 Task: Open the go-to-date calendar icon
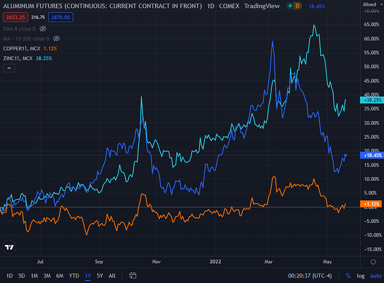[132, 276]
